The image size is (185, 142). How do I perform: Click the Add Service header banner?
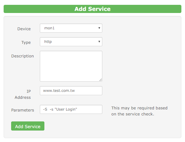92,9
